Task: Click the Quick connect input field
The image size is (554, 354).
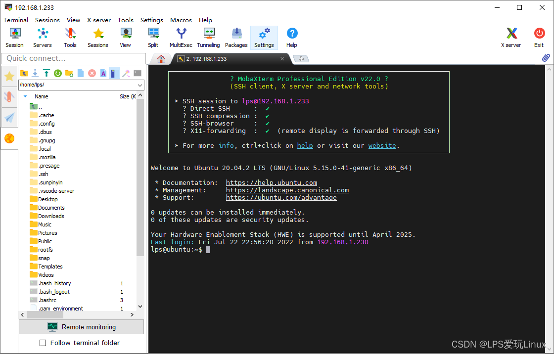Action: click(74, 58)
